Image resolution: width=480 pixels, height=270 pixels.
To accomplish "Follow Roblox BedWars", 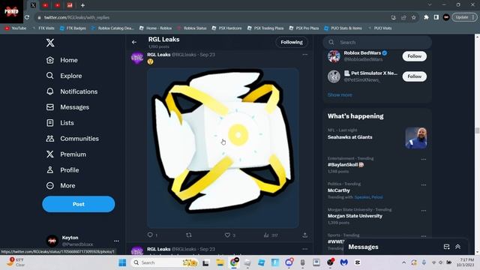I will (414, 56).
